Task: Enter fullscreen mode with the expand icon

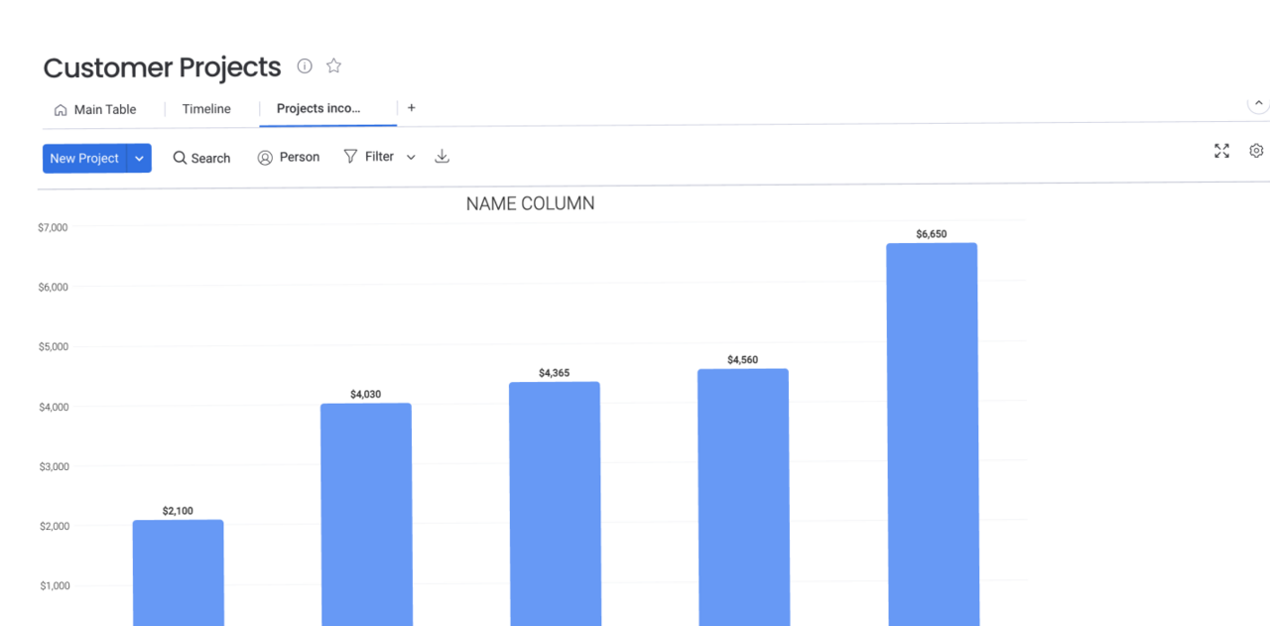Action: point(1221,151)
